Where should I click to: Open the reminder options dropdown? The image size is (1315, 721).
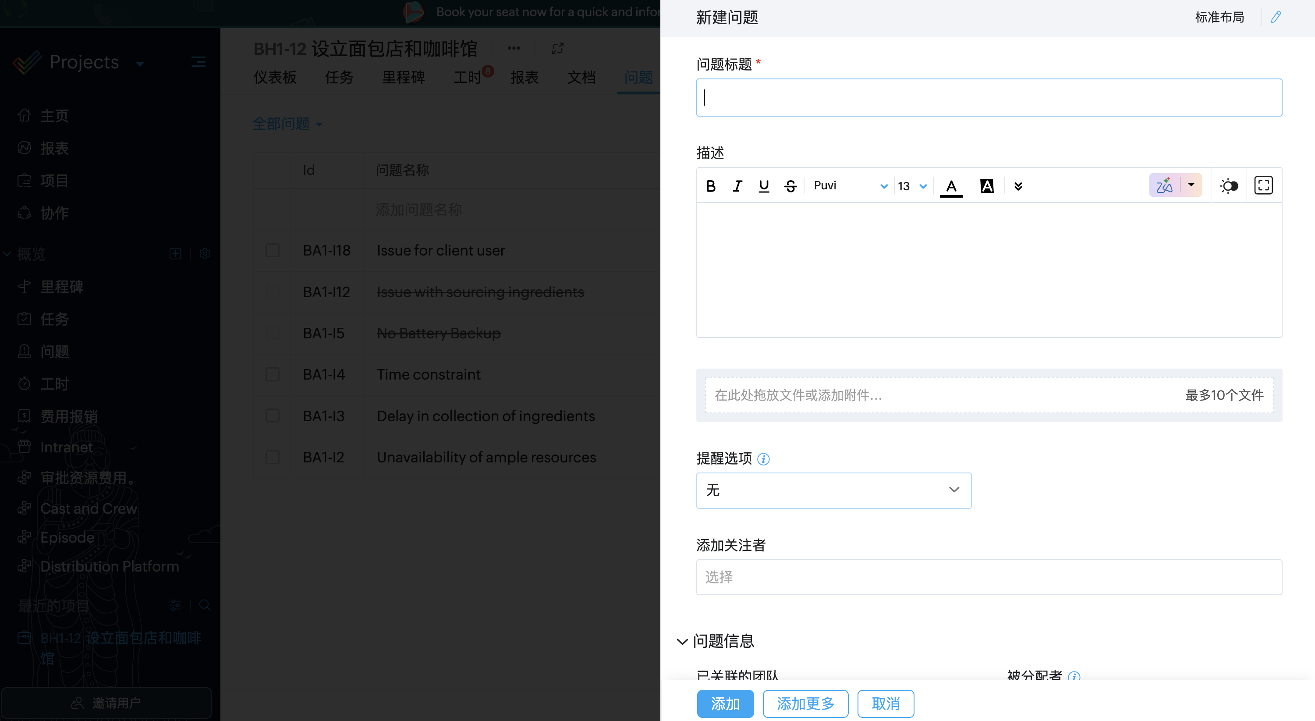(x=833, y=490)
